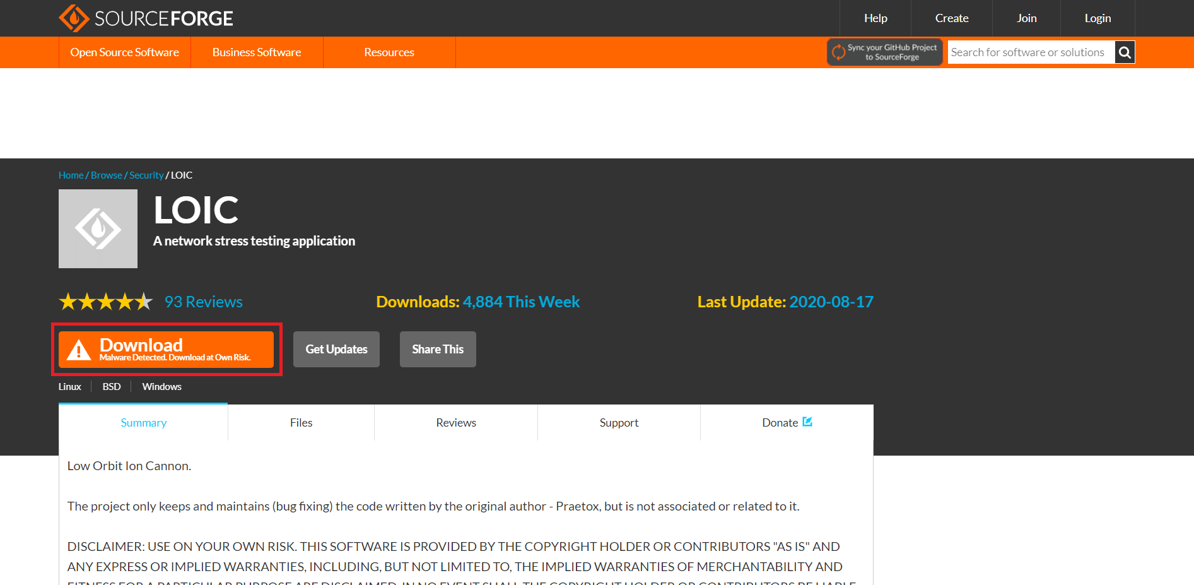Open the Resources menu
This screenshot has width=1194, height=585.
point(389,52)
